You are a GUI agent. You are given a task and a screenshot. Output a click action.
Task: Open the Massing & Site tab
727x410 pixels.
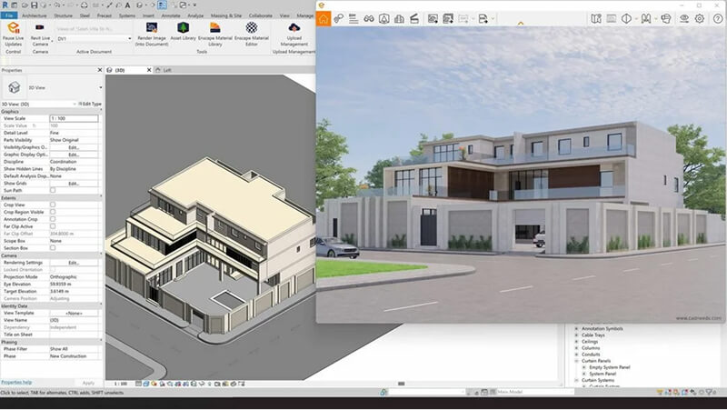click(225, 15)
